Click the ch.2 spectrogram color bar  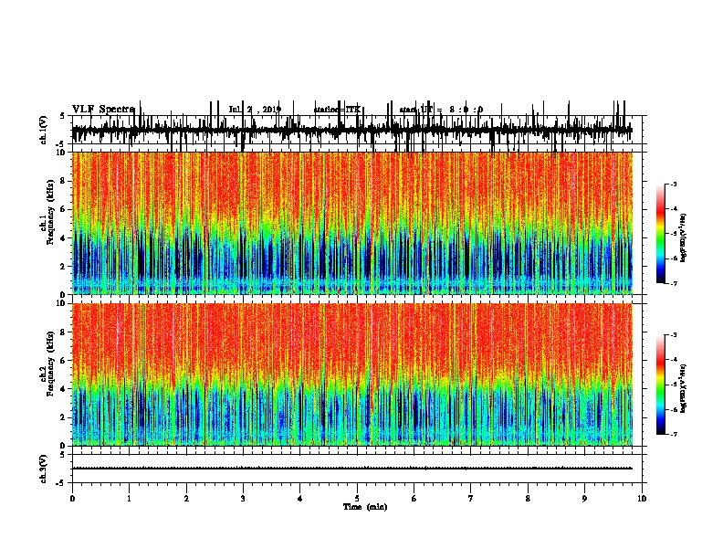point(661,385)
